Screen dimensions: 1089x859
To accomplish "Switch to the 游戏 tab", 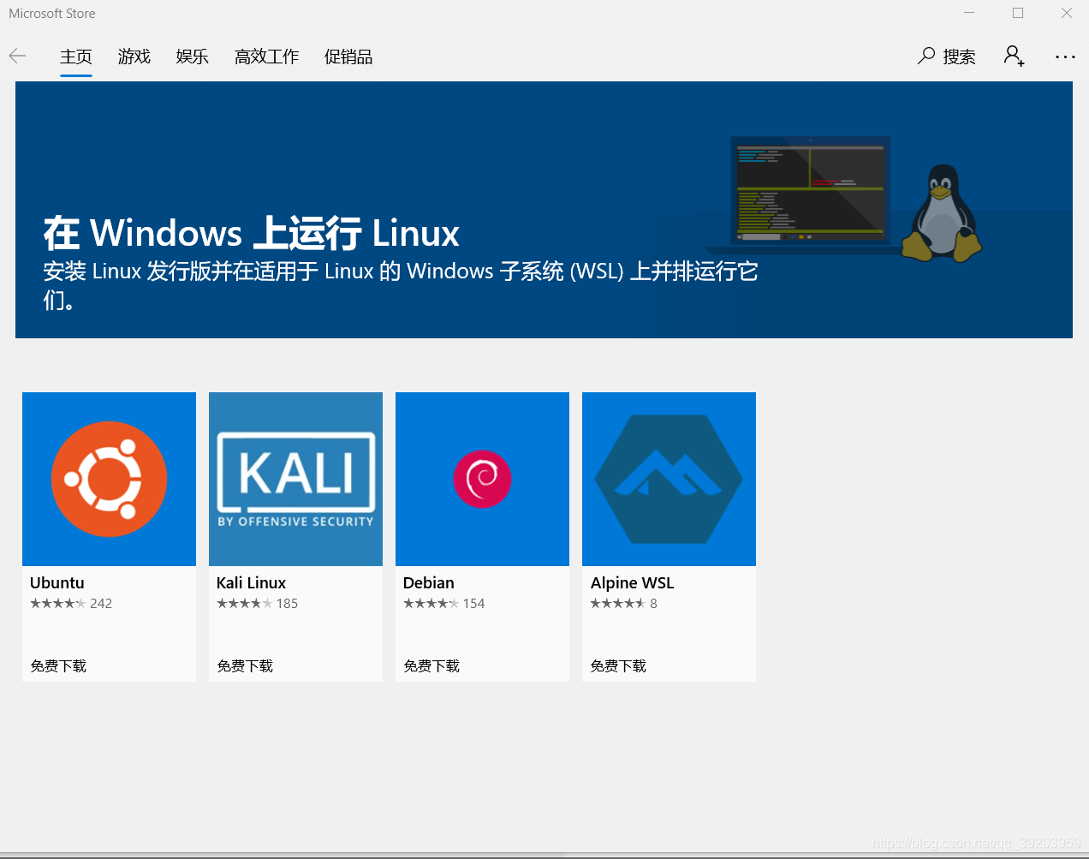I will pyautogui.click(x=134, y=57).
